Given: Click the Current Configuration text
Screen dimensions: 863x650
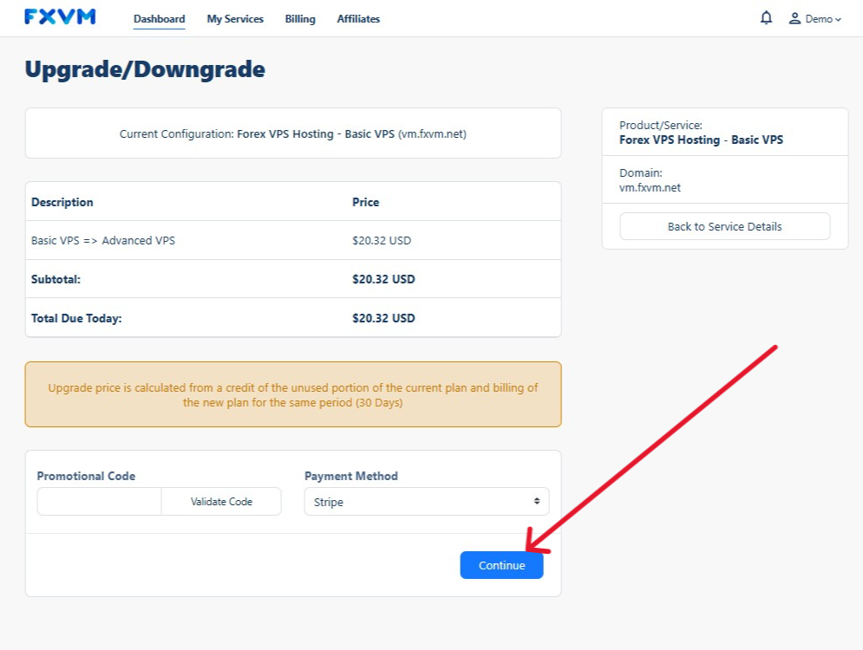Looking at the screenshot, I should pyautogui.click(x=293, y=134).
